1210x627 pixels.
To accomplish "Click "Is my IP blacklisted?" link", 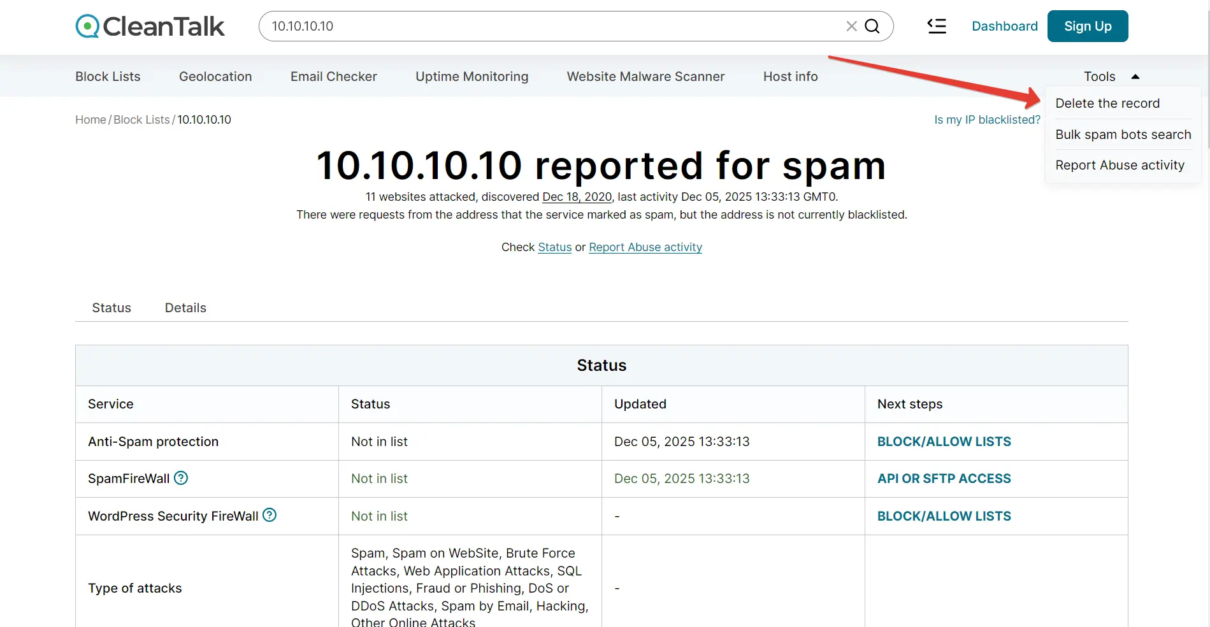I will [986, 119].
